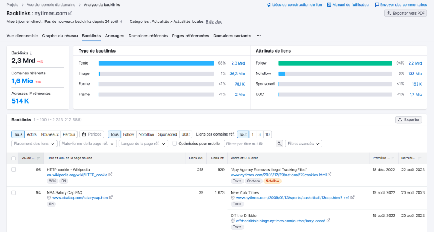Open external link icon for en.wikipedia.org HTTP_cookie
434x232 pixels.
point(111,175)
